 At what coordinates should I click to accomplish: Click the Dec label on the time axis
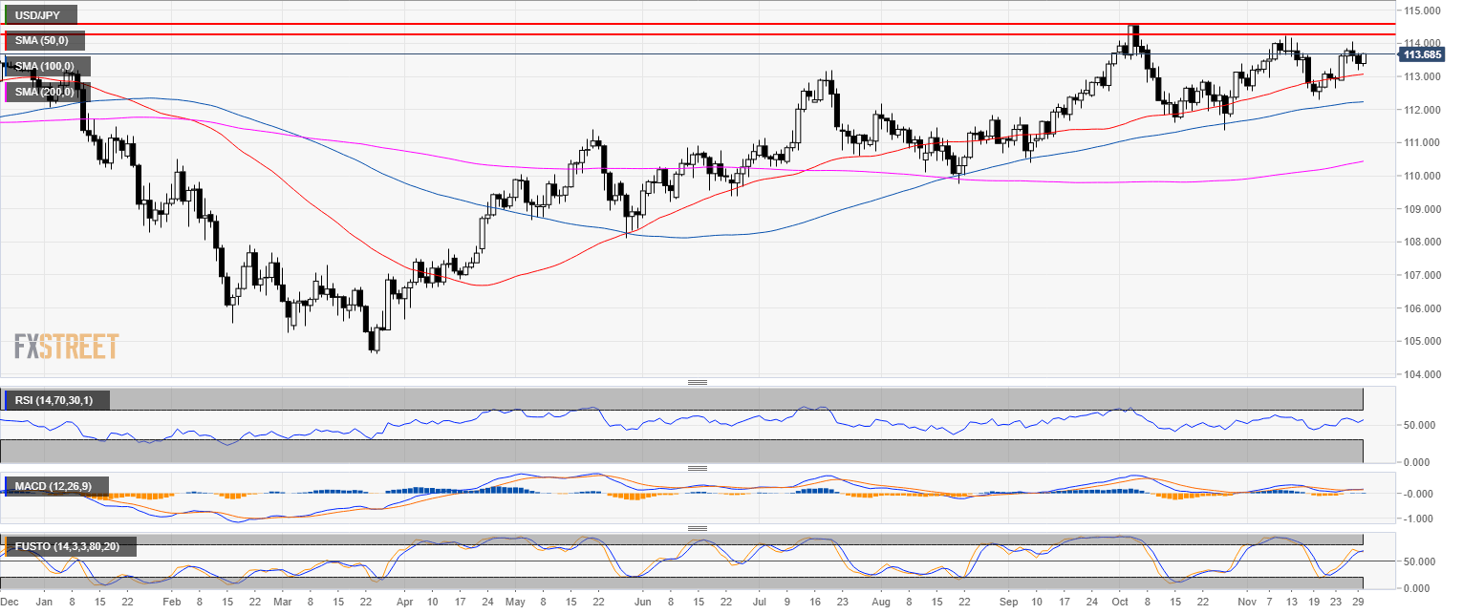pos(12,603)
